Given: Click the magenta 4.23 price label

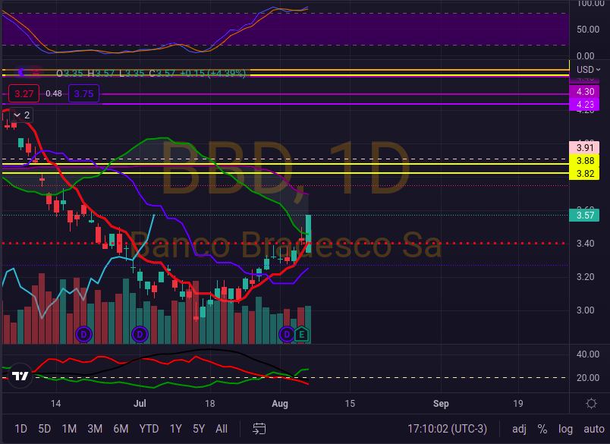Looking at the screenshot, I should (x=584, y=105).
